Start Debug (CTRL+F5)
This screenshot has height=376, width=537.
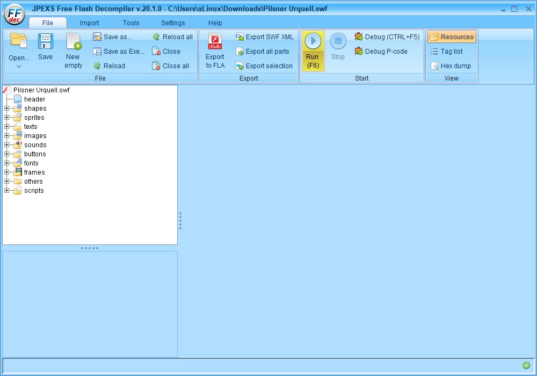(x=387, y=37)
